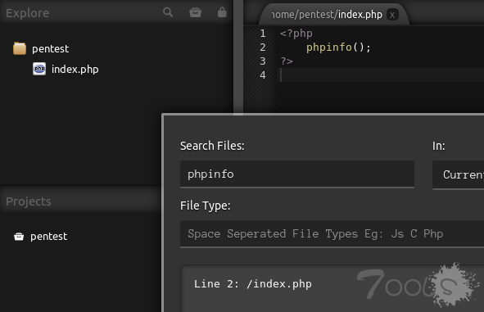
Task: Select the index.php editor tab
Action: tap(335, 15)
